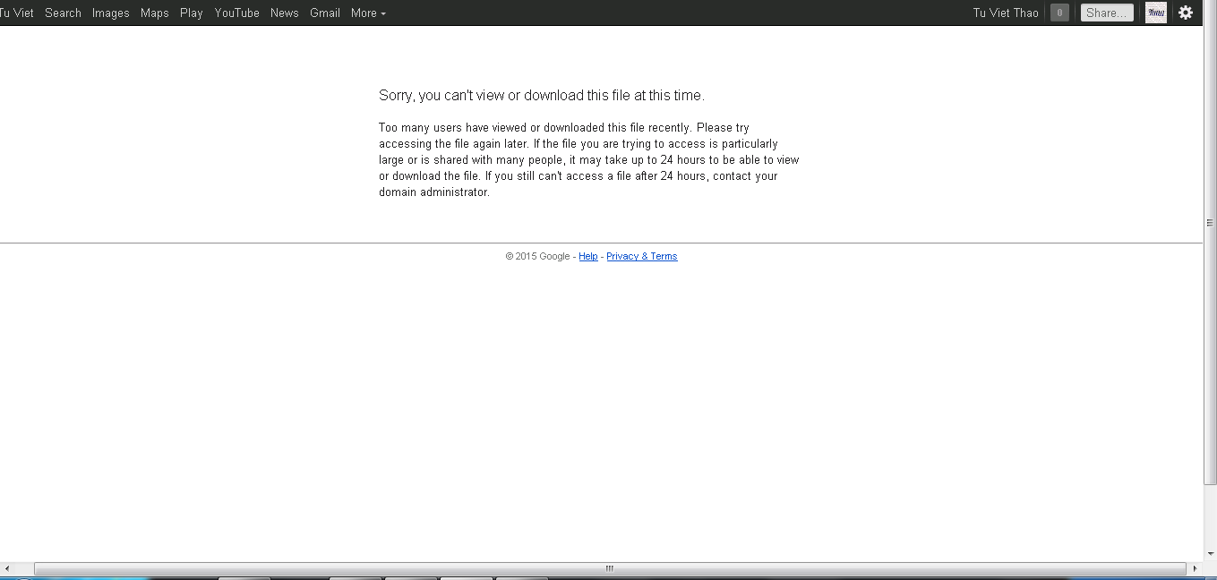This screenshot has width=1217, height=580.
Task: Click the horizontal scrollbar left arrow
Action: click(7, 568)
